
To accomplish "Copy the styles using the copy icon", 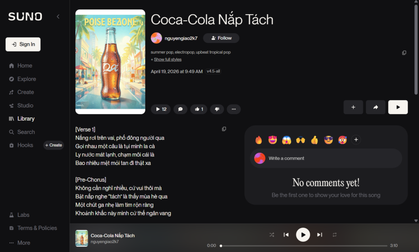I will point(404,53).
